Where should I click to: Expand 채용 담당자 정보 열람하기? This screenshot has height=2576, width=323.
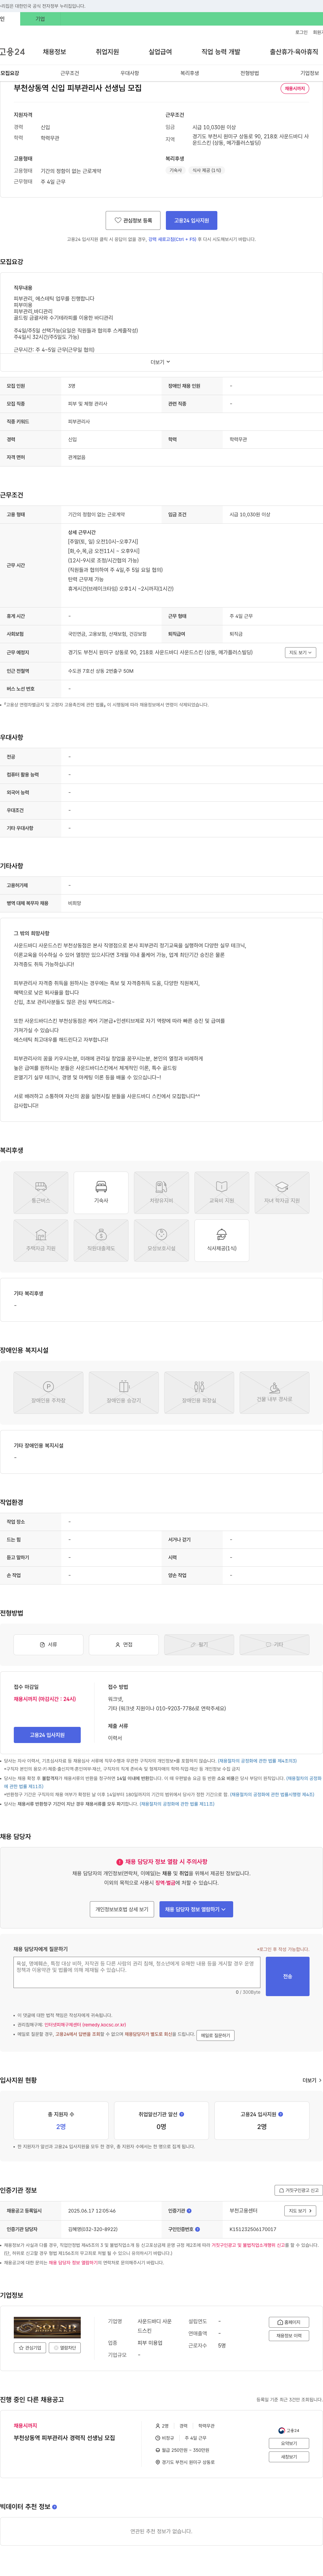[x=196, y=1909]
